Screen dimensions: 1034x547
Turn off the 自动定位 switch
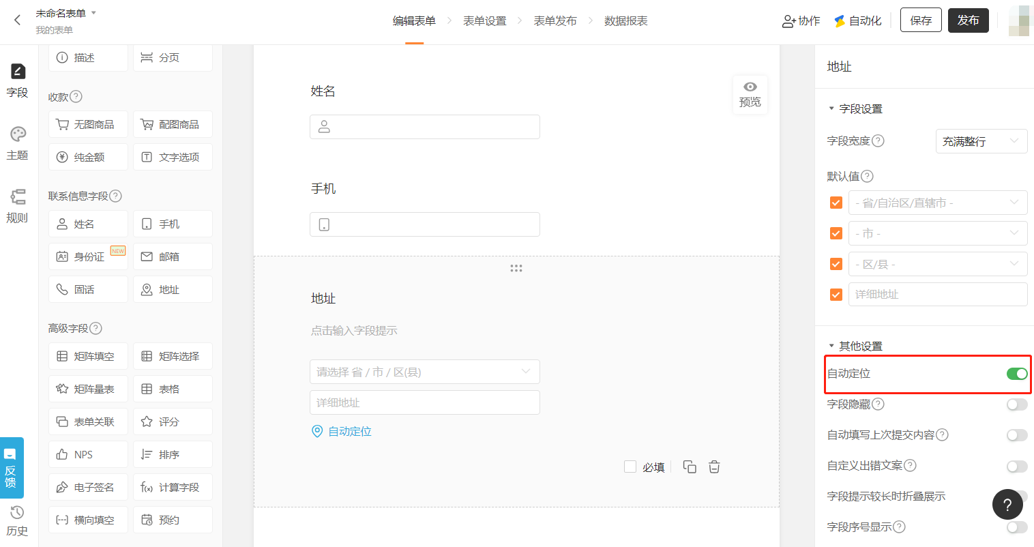point(1017,373)
